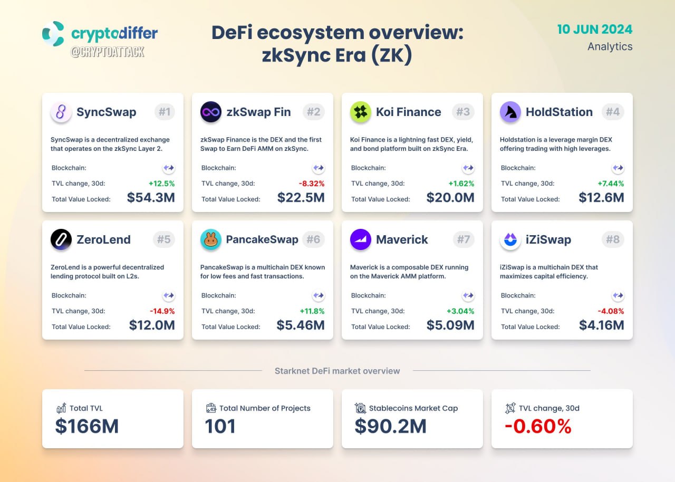Viewport: 675px width, 482px height.
Task: Select the Koi Finance green logo
Action: coord(361,112)
